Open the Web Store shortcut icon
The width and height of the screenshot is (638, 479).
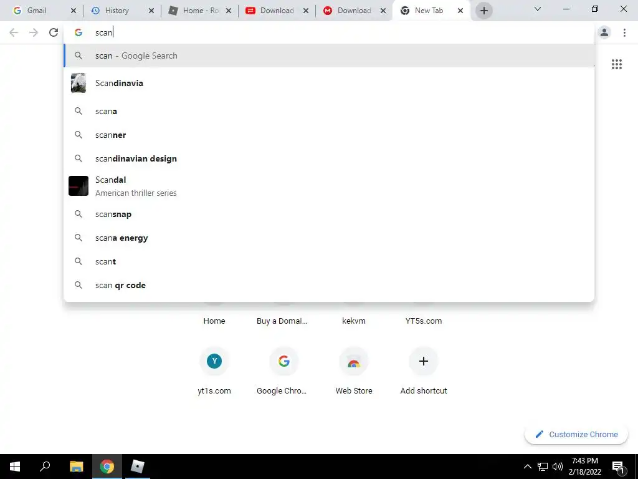[x=354, y=361]
